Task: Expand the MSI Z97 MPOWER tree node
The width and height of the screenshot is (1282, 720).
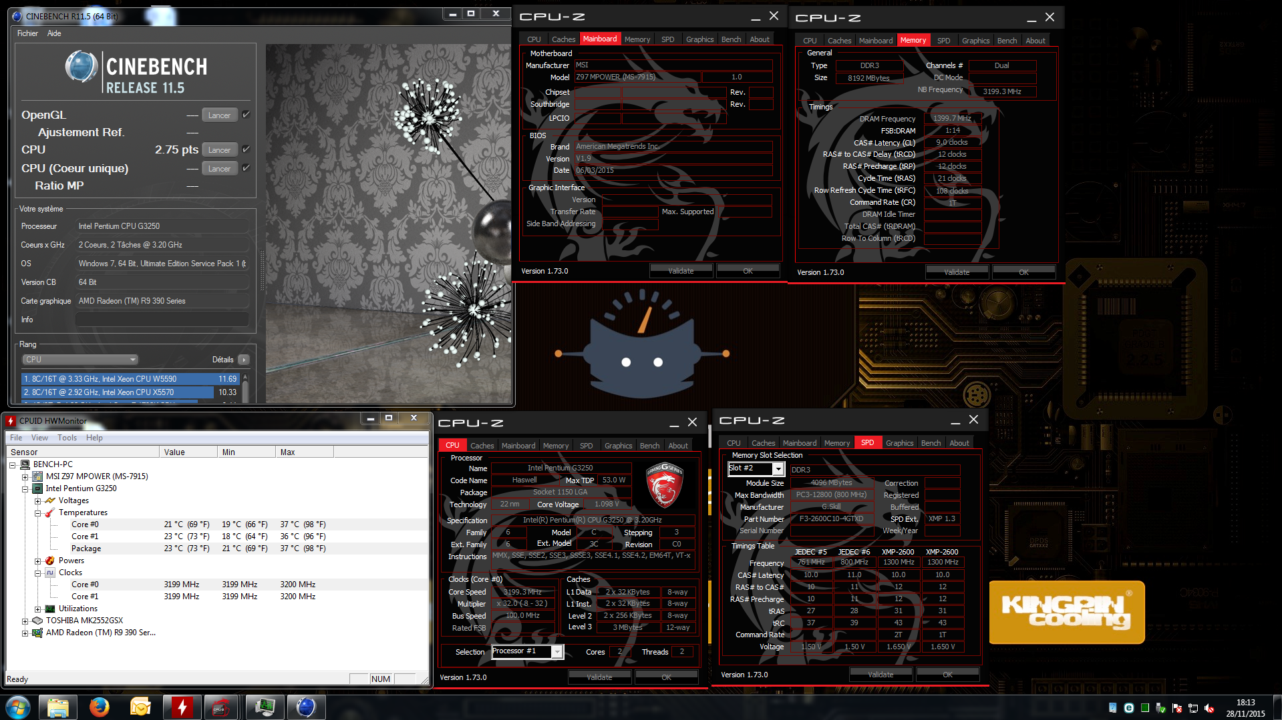Action: point(25,476)
